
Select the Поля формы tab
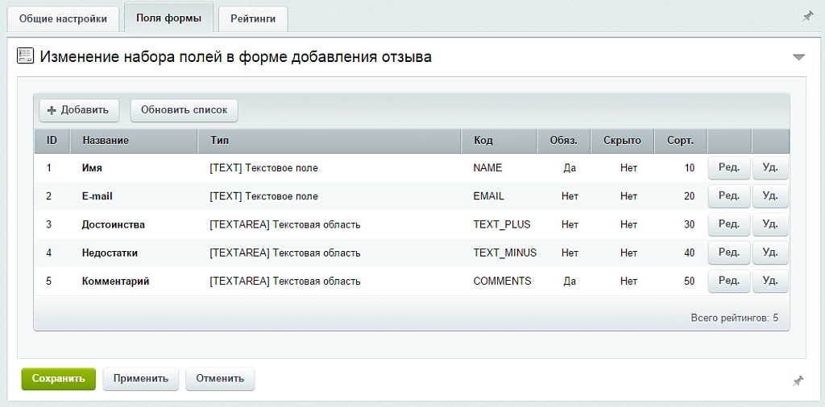coord(168,18)
